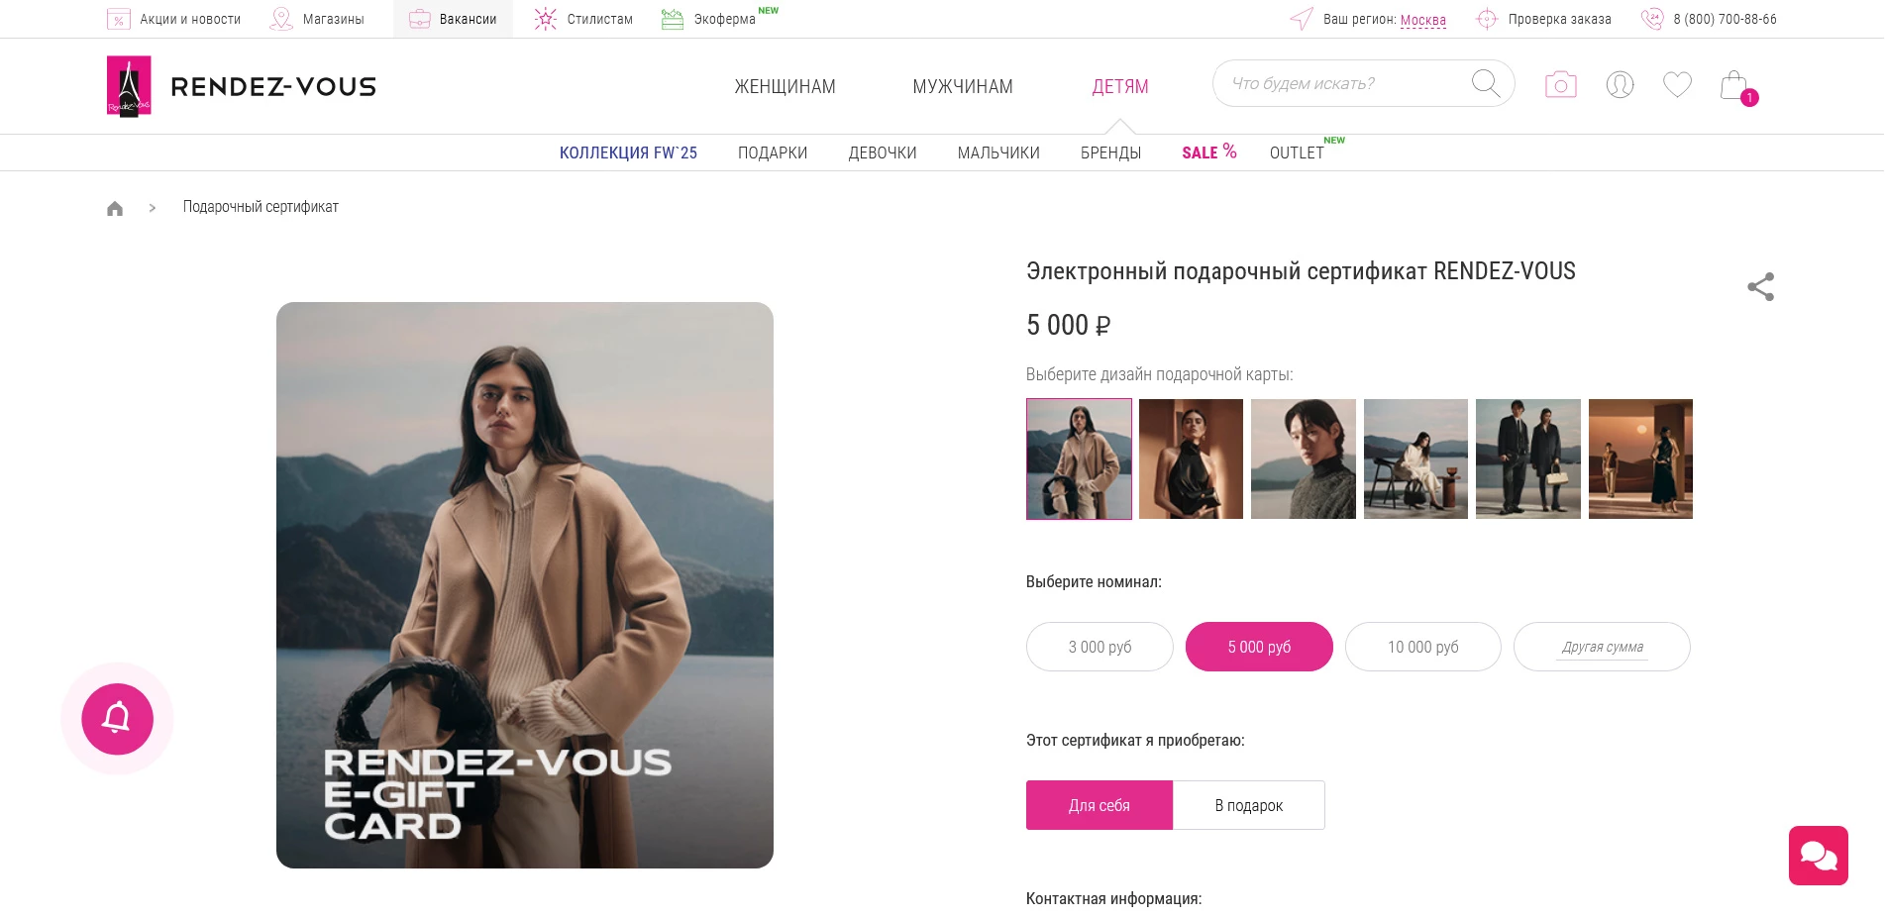This screenshot has height=918, width=1885.
Task: Open the account profile icon
Action: (1619, 84)
